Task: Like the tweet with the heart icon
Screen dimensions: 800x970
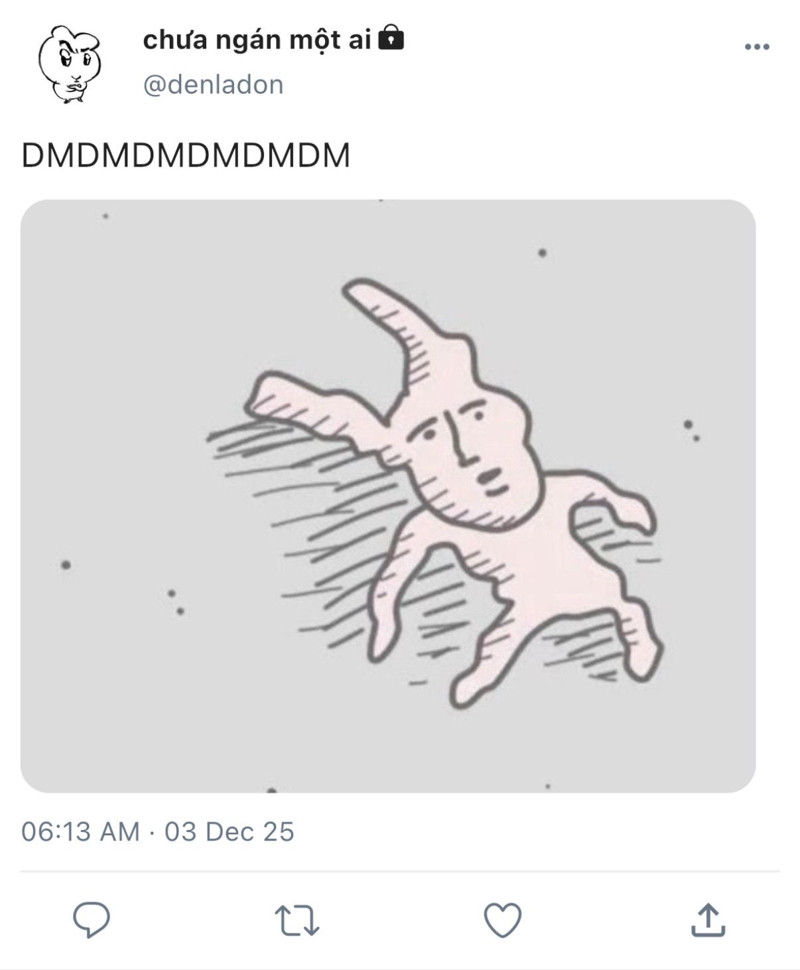Action: coord(502,920)
